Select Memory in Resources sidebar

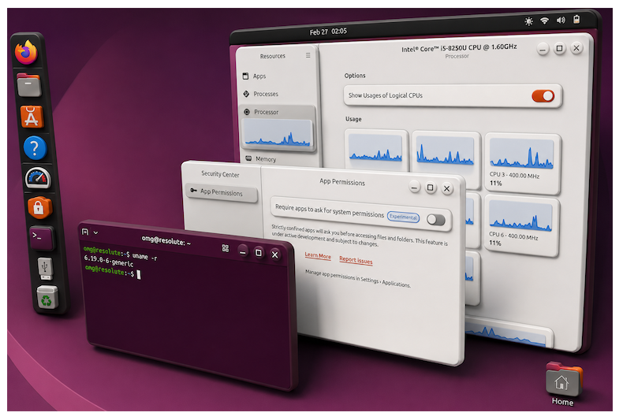[280, 159]
